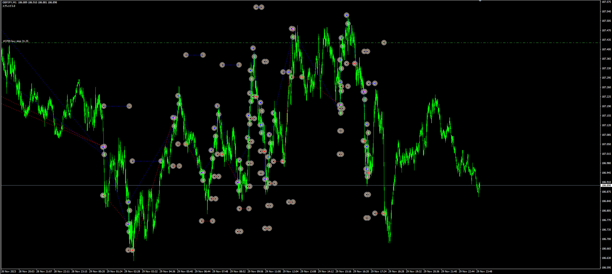Click the 28 Nov 2023 date label
The image size is (612, 274).
click(x=9, y=272)
